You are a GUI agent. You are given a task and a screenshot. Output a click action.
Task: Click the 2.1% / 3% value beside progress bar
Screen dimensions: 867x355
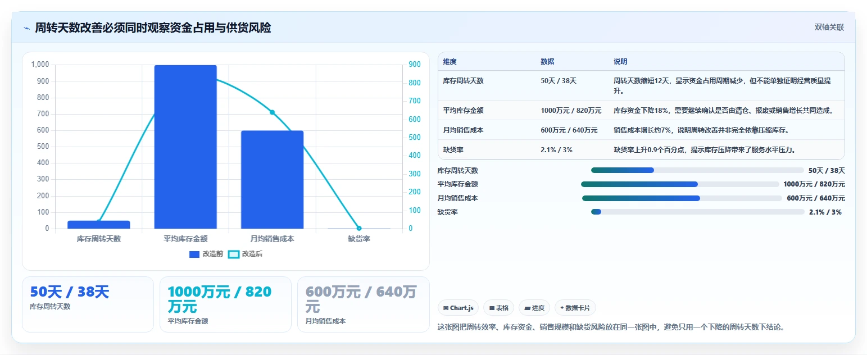[x=825, y=212]
